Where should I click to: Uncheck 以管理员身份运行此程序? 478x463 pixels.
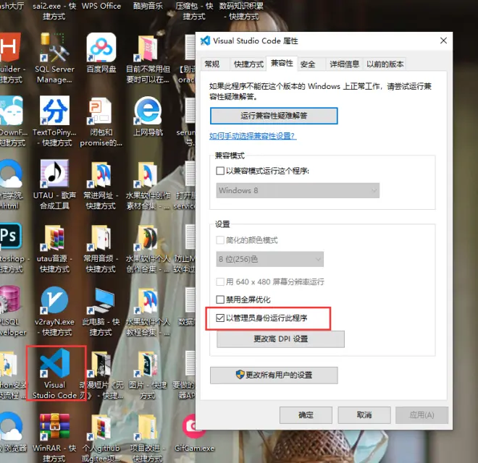[220, 318]
